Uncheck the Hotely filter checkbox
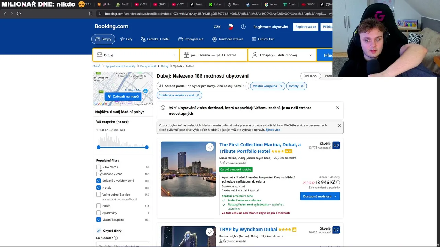This screenshot has width=440, height=247. tap(99, 188)
